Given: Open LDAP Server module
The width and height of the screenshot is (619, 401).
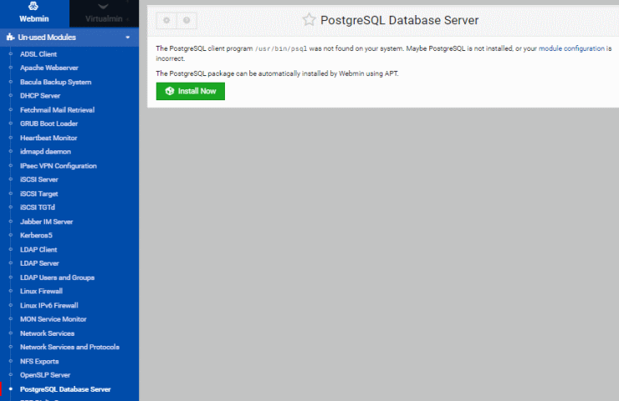Looking at the screenshot, I should click(x=39, y=263).
